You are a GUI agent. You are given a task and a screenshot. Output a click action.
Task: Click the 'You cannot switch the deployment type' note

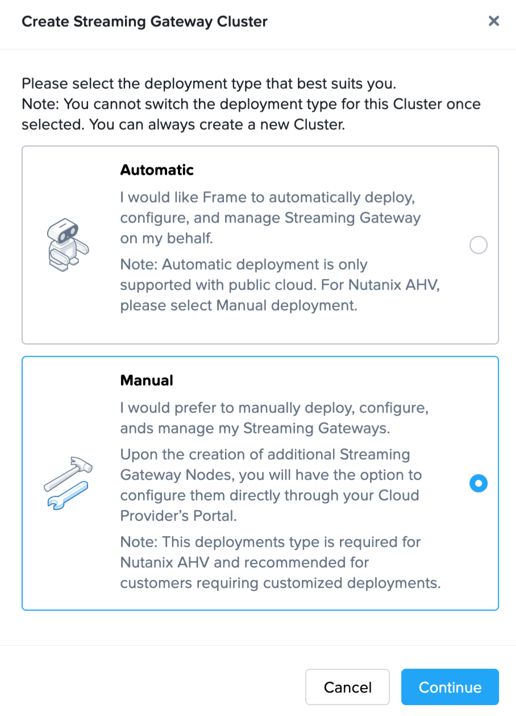(251, 114)
